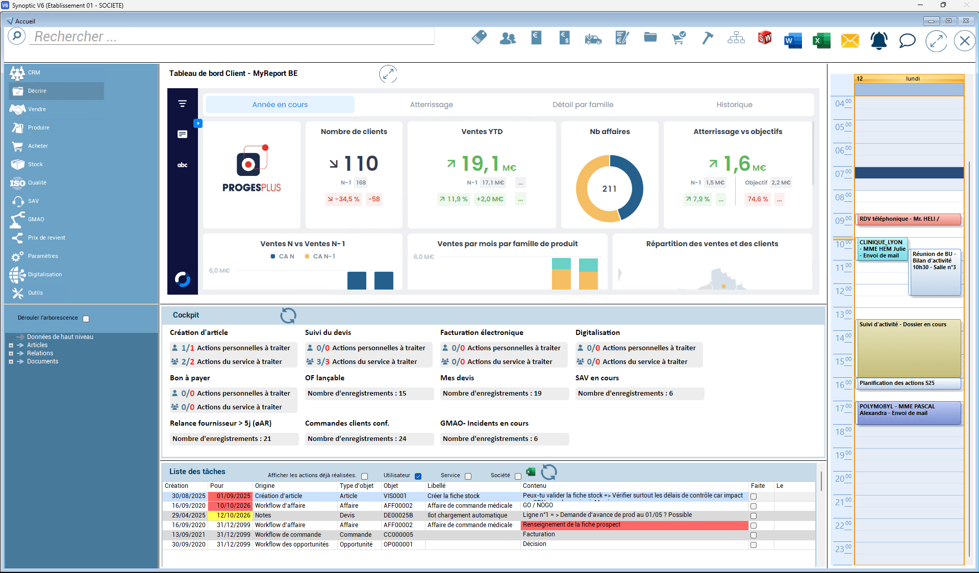This screenshot has width=979, height=573.
Task: Open the Historique tab
Action: (734, 105)
